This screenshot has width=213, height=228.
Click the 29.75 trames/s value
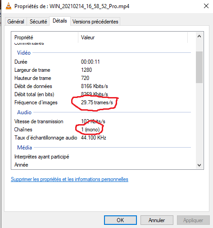pyautogui.click(x=97, y=102)
